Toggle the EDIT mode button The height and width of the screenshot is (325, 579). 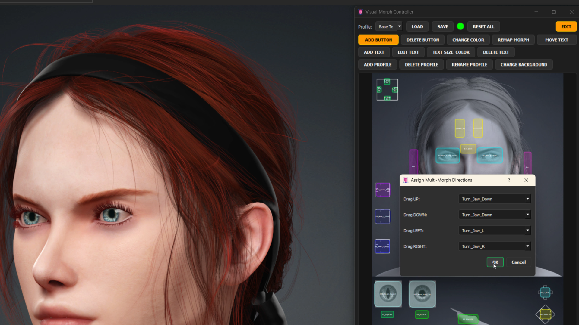[x=566, y=26]
